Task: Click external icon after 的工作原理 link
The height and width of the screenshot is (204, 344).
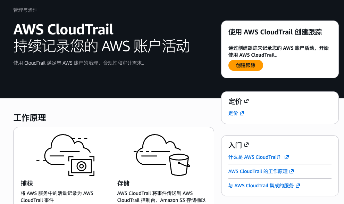Action: pyautogui.click(x=292, y=171)
